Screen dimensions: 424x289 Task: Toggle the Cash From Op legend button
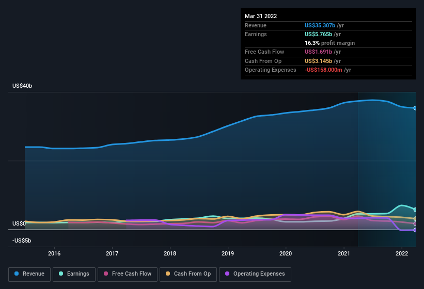tap(188, 274)
